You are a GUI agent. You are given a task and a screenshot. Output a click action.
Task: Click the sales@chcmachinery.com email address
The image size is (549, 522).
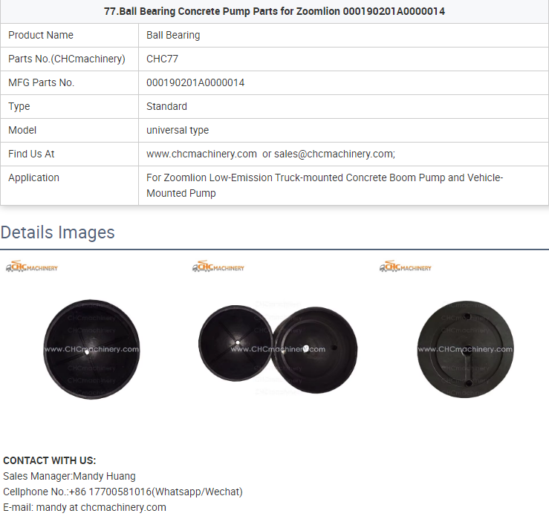[334, 154]
